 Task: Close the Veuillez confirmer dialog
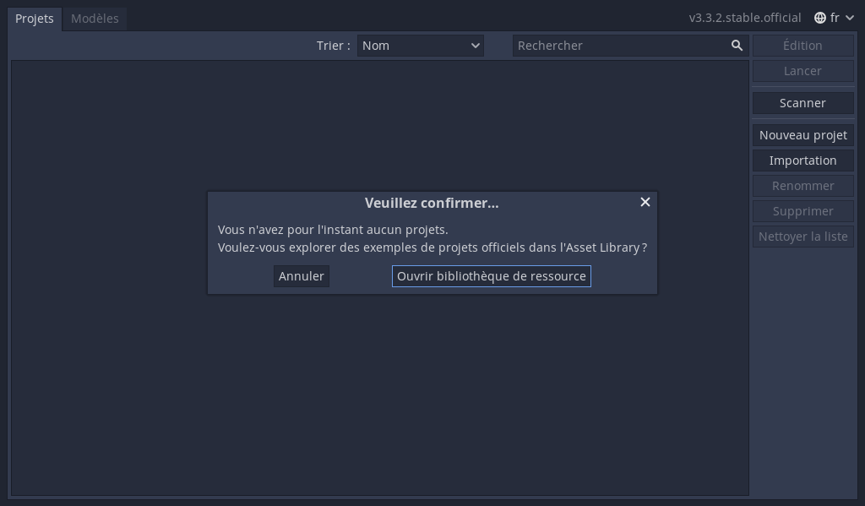point(645,202)
